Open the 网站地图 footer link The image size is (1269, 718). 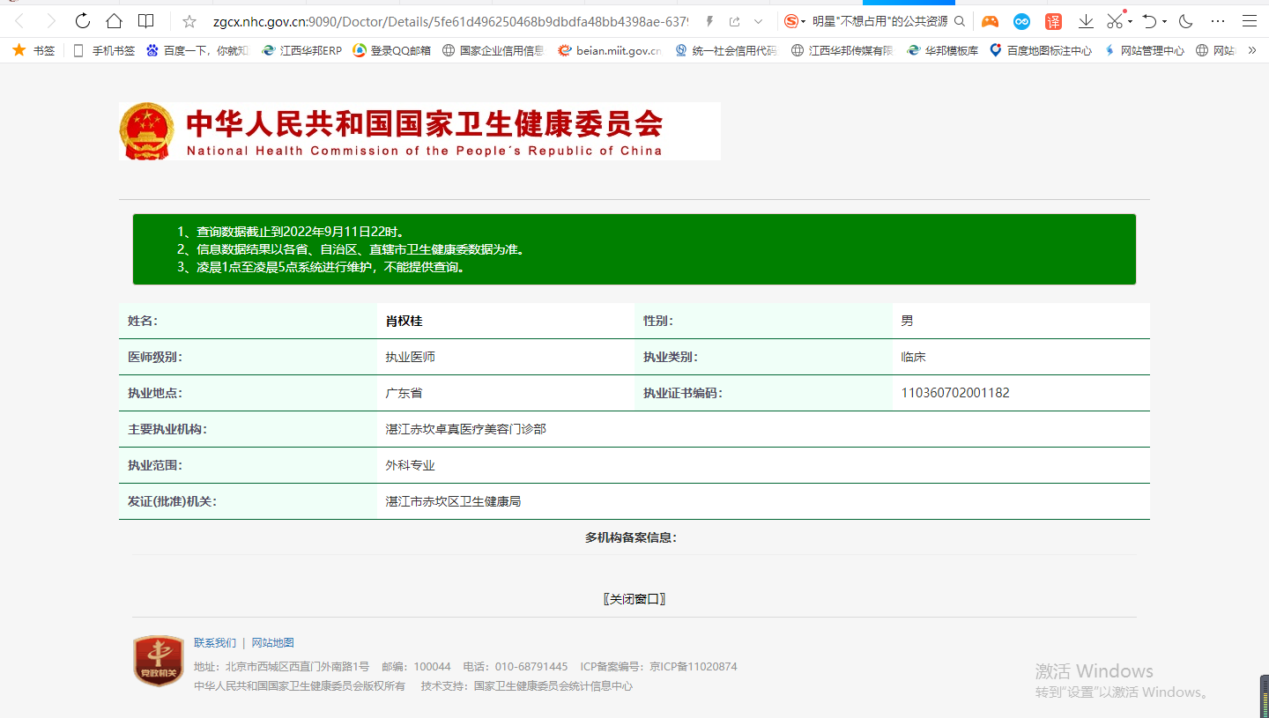(x=273, y=643)
